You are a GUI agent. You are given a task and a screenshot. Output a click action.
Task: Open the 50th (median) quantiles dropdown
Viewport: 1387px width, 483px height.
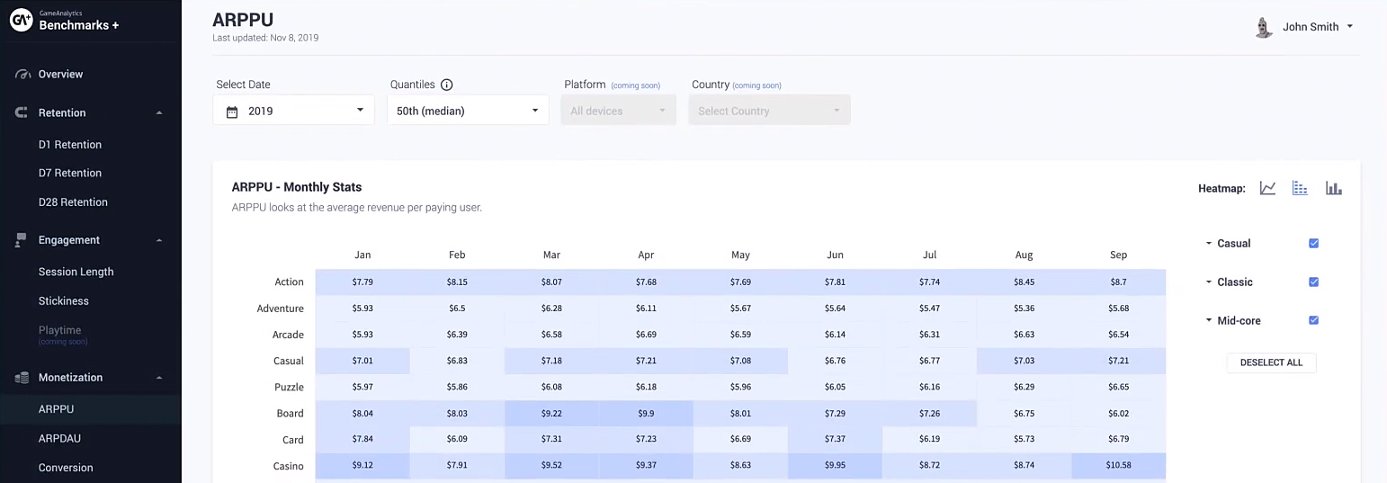pos(468,111)
